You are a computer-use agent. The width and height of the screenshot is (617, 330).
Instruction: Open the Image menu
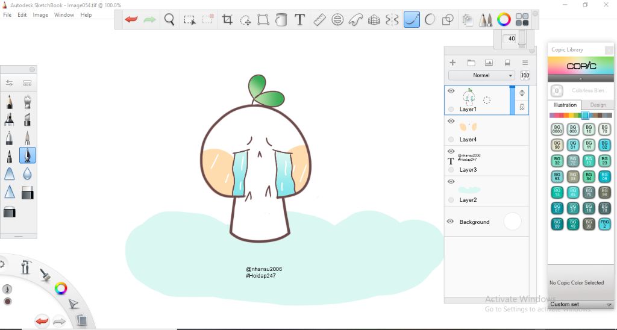pyautogui.click(x=40, y=14)
